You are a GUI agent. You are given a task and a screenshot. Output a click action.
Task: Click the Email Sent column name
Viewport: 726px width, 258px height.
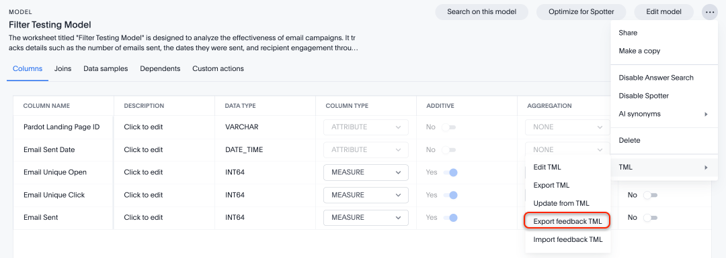[41, 217]
